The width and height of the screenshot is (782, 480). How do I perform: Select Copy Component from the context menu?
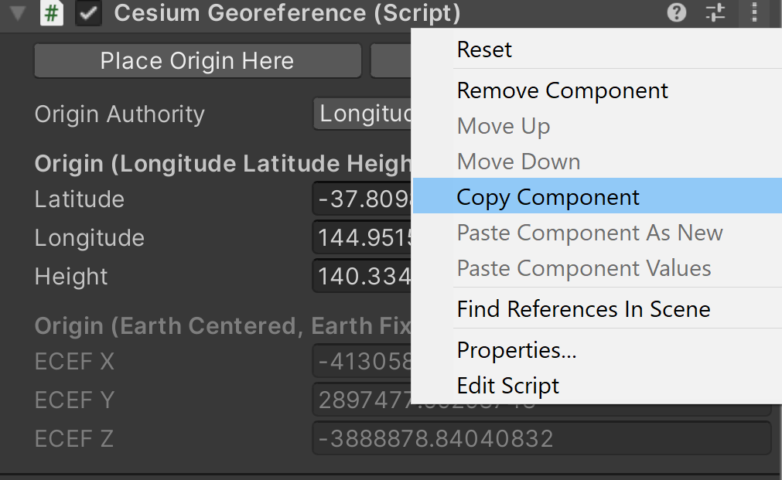(x=548, y=197)
